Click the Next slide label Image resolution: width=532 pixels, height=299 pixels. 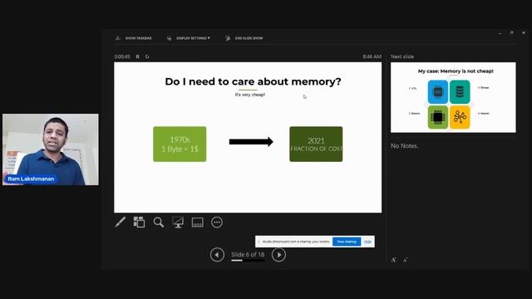(402, 56)
